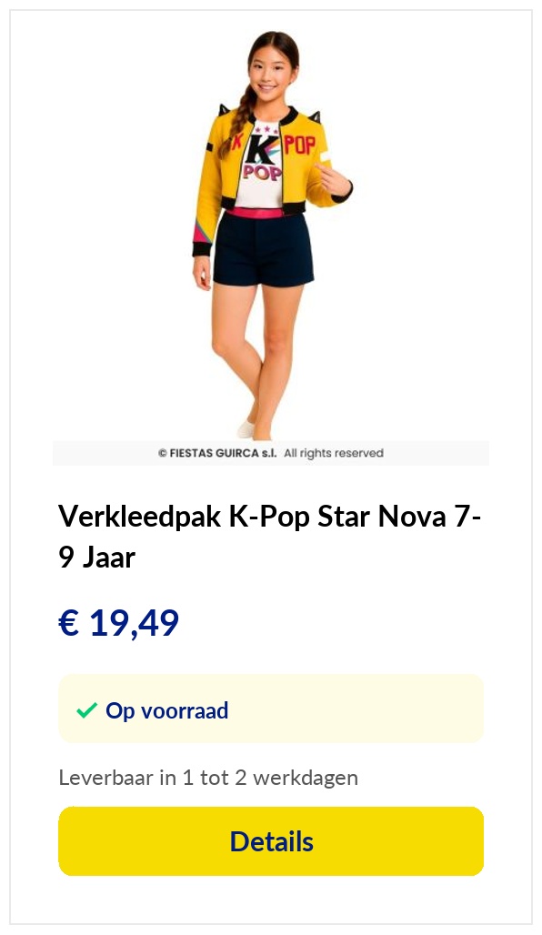542x935 pixels.
Task: Click the euro symbol in the price
Action: tap(68, 623)
